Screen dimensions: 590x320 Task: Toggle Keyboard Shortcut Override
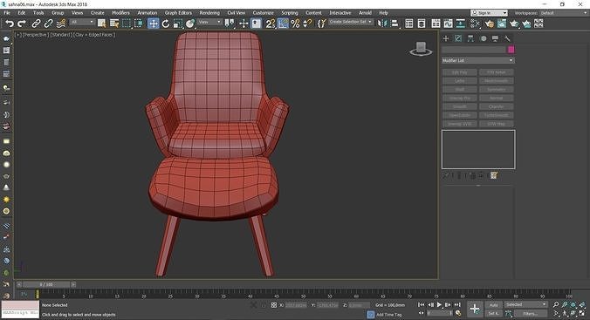257,24
